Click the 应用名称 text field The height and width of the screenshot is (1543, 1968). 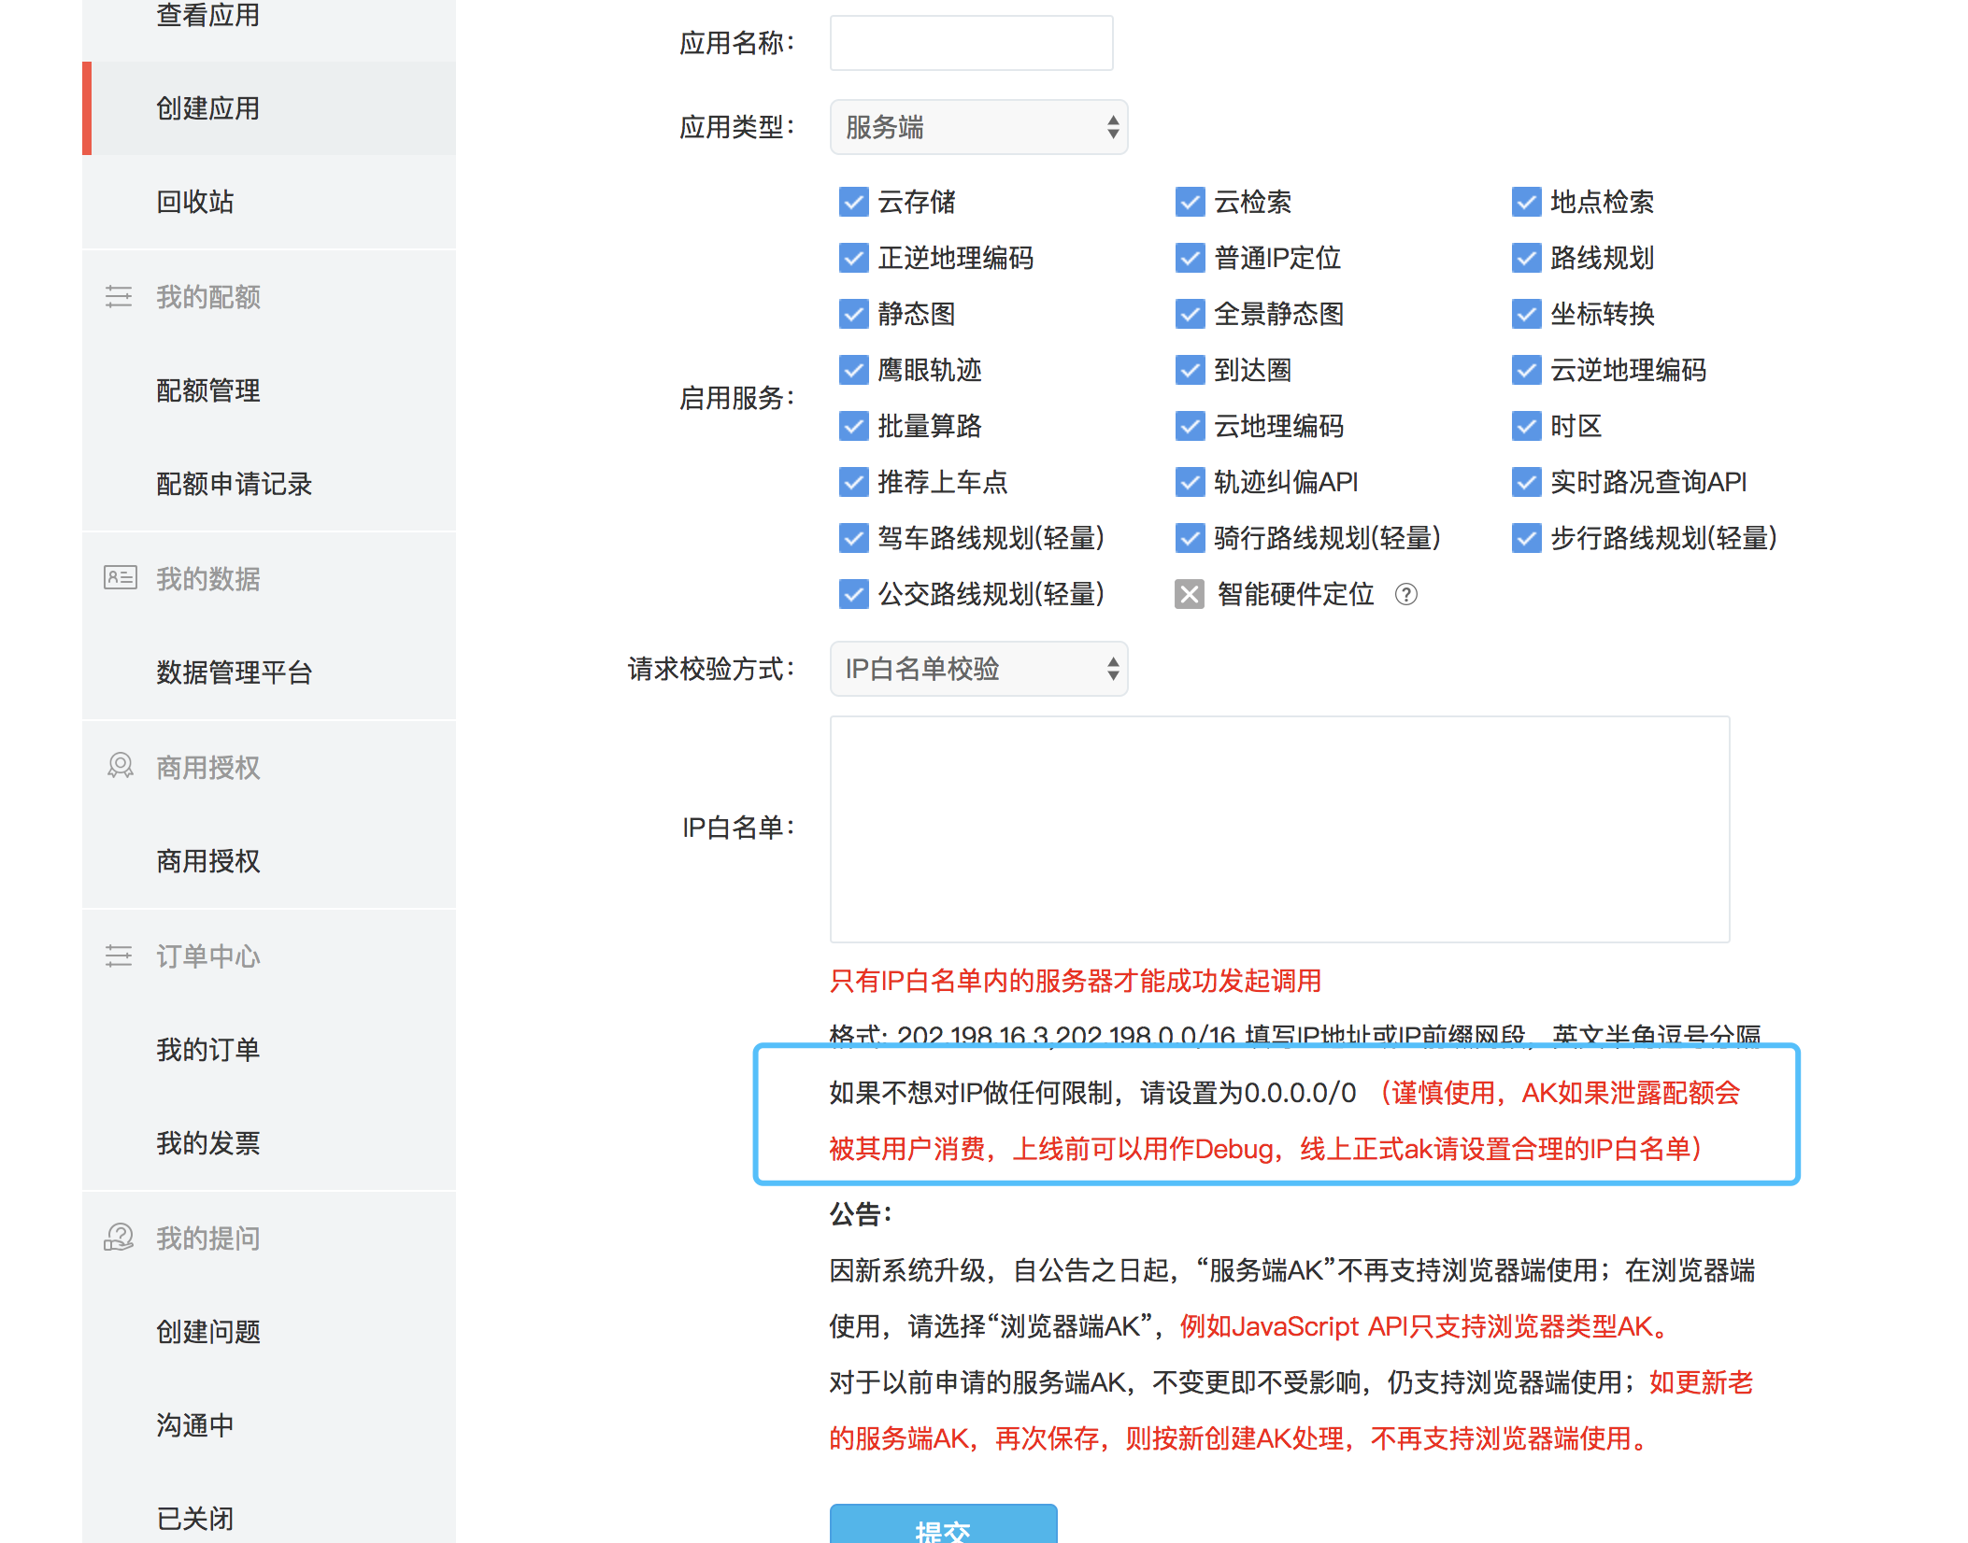[971, 43]
